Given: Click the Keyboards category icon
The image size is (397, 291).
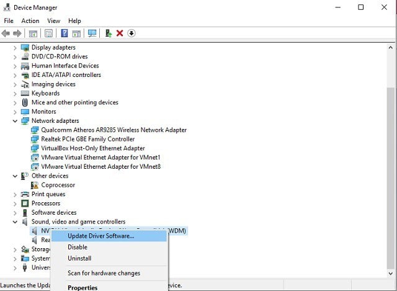Looking at the screenshot, I should tap(25, 93).
